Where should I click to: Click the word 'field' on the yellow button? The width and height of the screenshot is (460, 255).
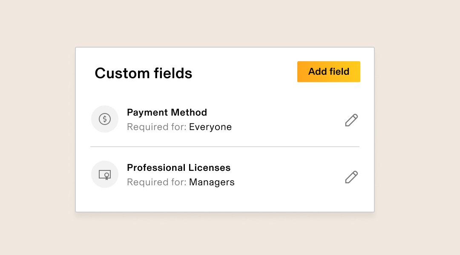pos(339,71)
